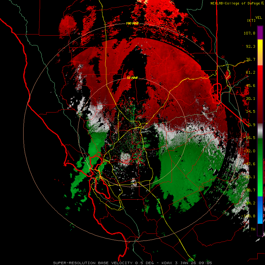Click the [KT] units label
Image resolution: width=265 pixels, height=265 pixels.
click(x=251, y=20)
